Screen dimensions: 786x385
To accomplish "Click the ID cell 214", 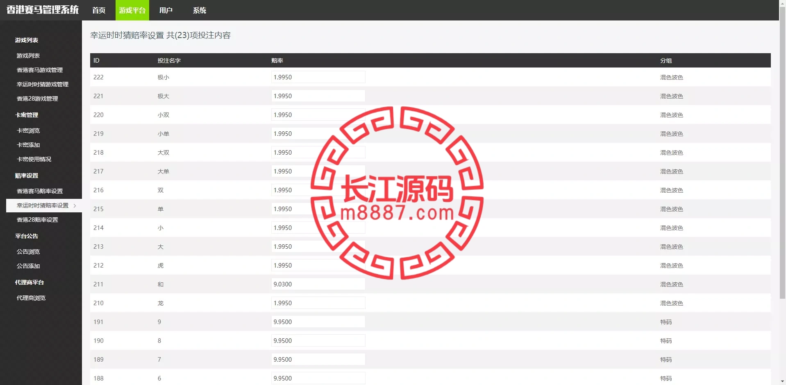I will tap(98, 228).
